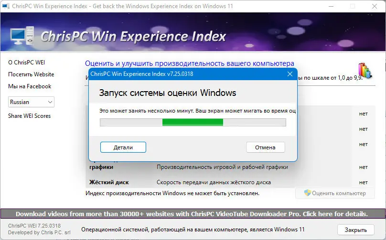Click the Оценить компьютер button
The height and width of the screenshot is (240, 386).
point(335,193)
